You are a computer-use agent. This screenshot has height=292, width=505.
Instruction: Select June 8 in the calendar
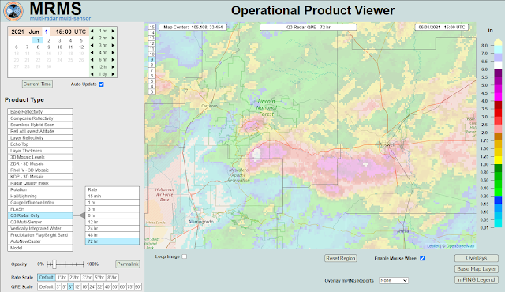(x=38, y=47)
